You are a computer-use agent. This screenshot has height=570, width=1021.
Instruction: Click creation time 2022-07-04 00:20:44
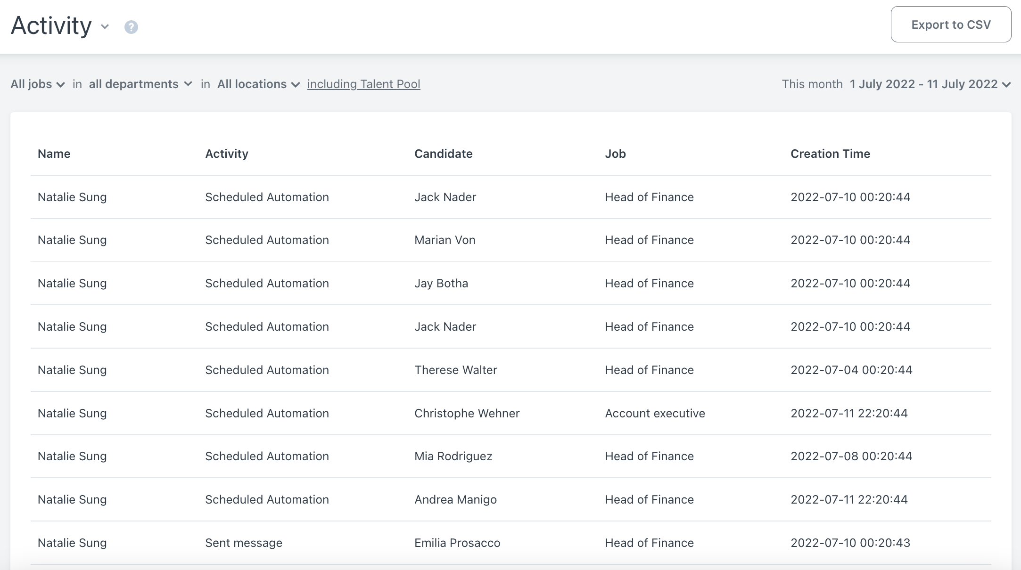[851, 370]
